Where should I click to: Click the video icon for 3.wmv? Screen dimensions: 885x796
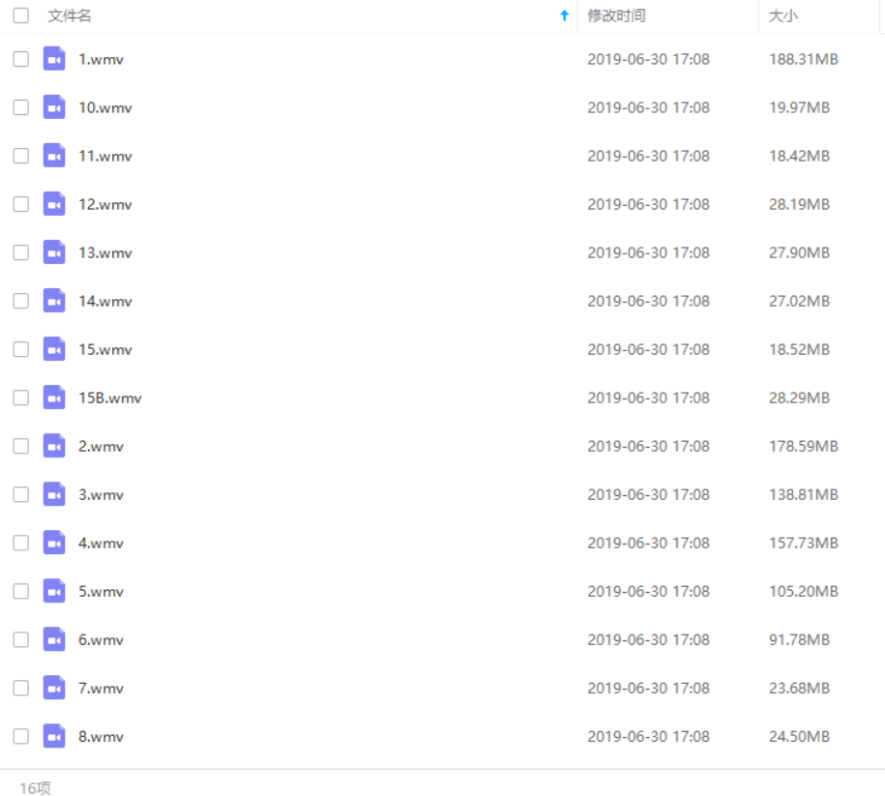tap(54, 494)
